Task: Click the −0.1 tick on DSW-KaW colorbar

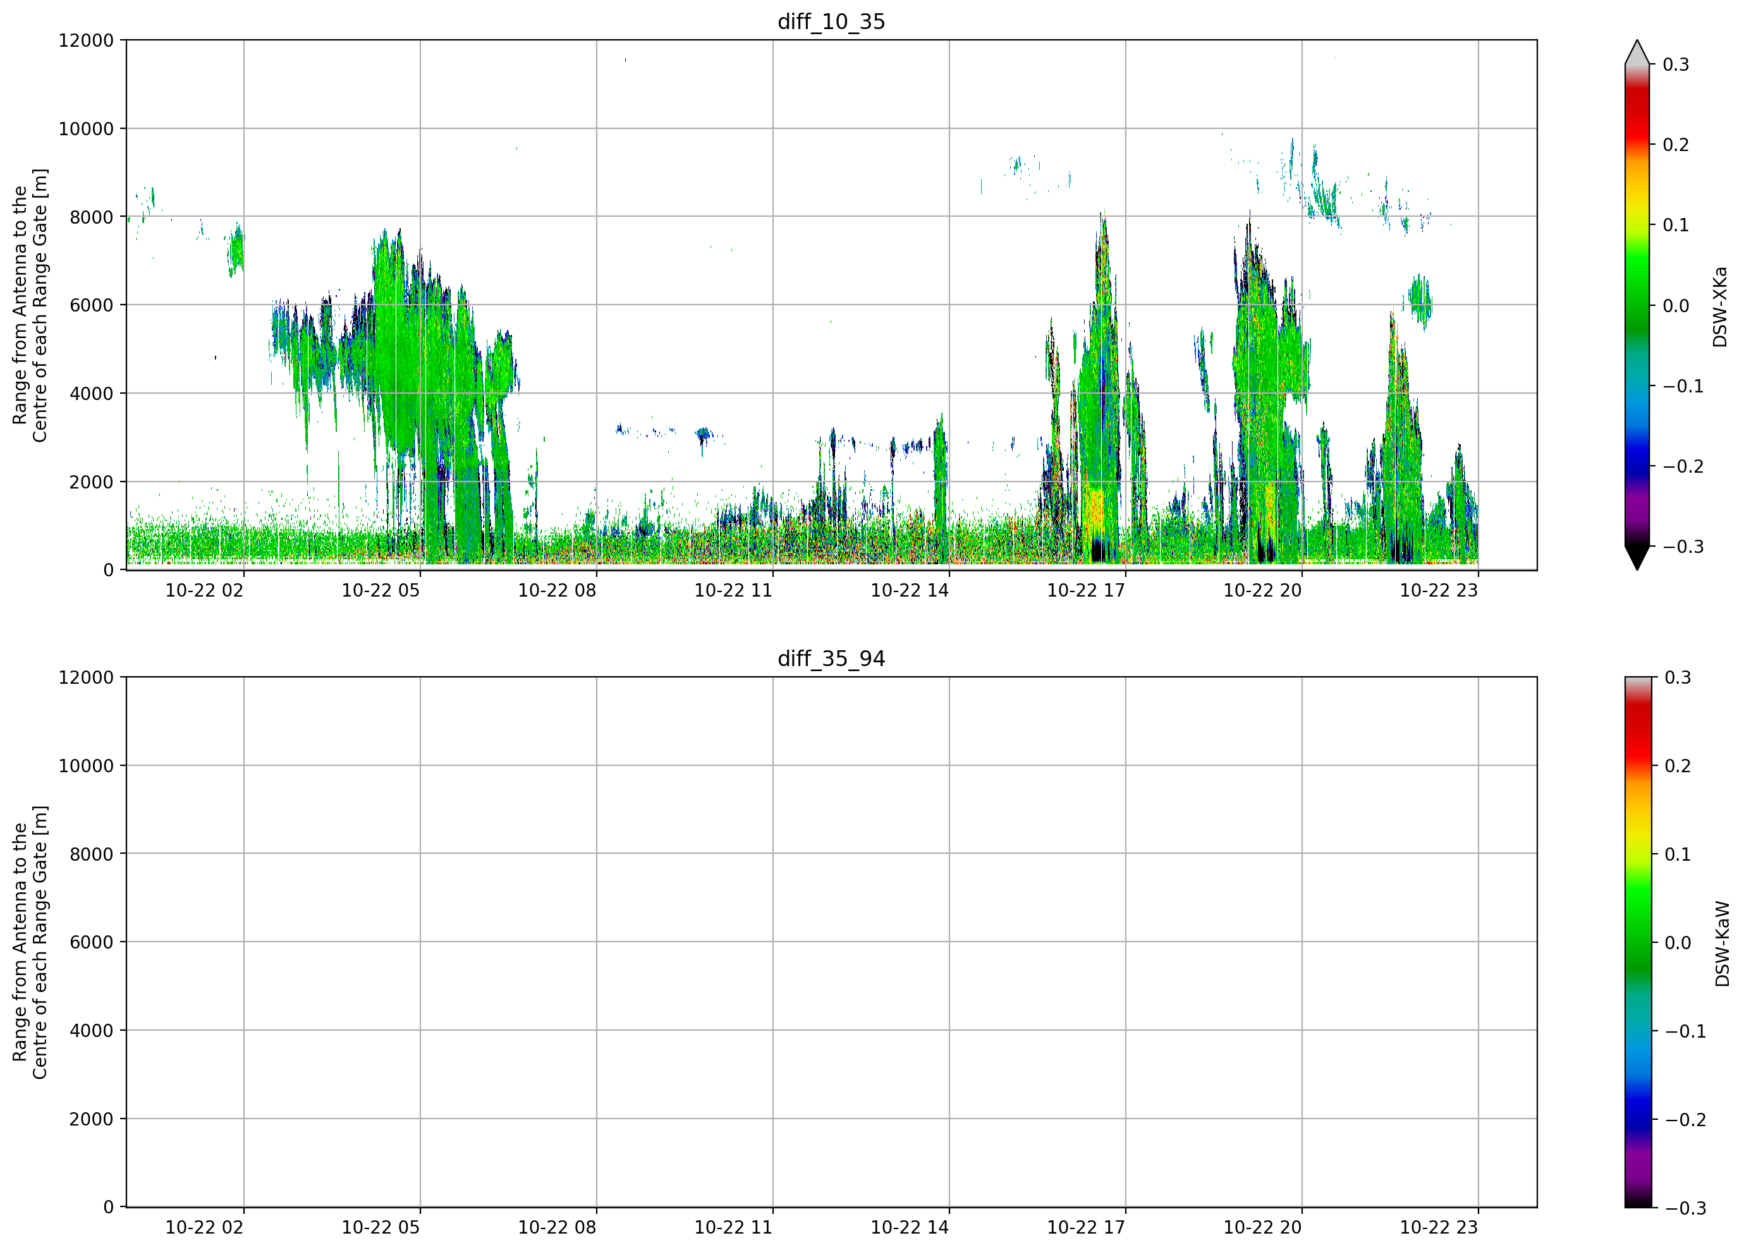Action: click(1685, 1032)
